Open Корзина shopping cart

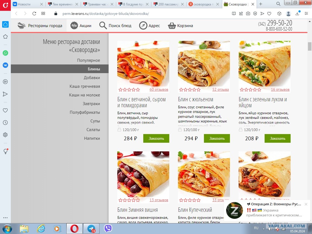click(x=180, y=26)
